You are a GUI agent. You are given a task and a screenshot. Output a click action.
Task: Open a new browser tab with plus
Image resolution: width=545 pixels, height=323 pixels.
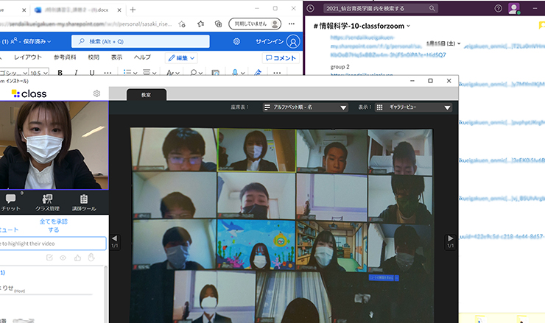(x=133, y=10)
